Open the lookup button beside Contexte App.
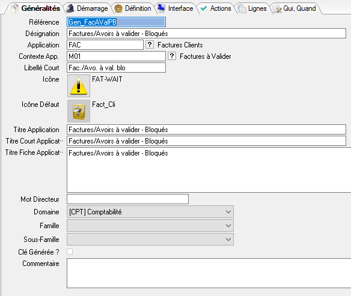Viewport: 351px width, 296px height. tap(172, 56)
